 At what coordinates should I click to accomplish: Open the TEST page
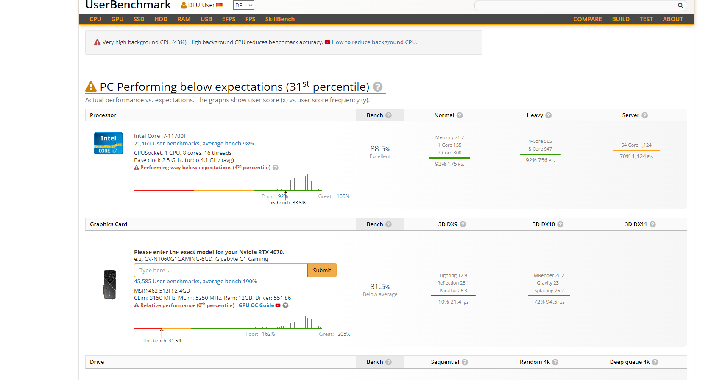point(646,19)
